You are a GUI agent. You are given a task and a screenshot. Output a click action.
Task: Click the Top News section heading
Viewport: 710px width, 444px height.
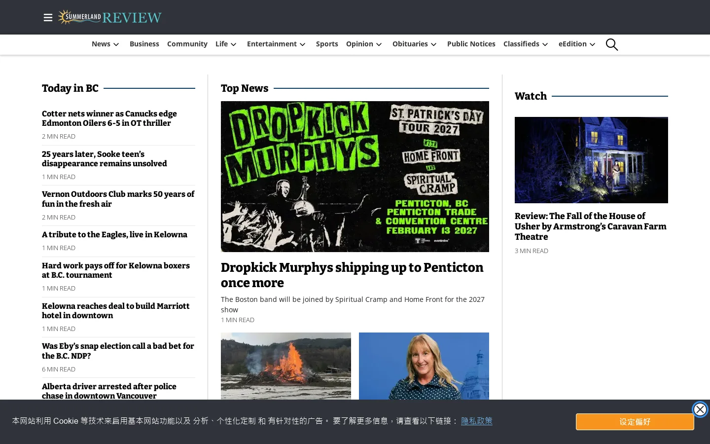click(x=245, y=88)
